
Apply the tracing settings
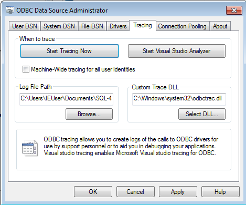coord(178,192)
